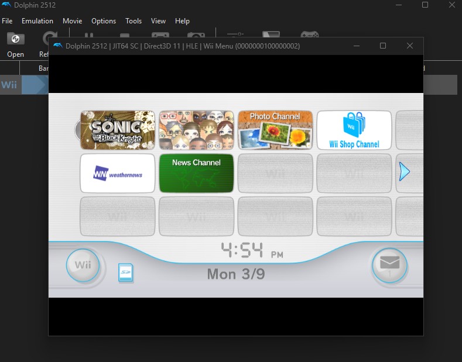The width and height of the screenshot is (462, 362).
Task: Expand the Options menu
Action: (x=104, y=21)
